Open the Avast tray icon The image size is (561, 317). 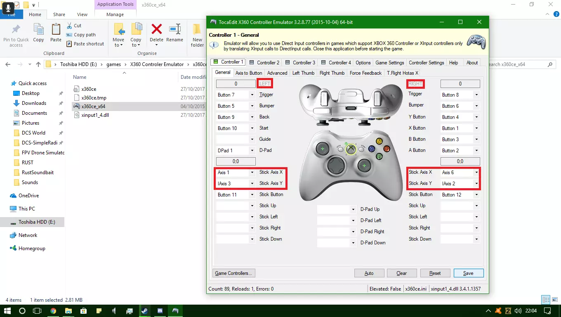pos(498,311)
